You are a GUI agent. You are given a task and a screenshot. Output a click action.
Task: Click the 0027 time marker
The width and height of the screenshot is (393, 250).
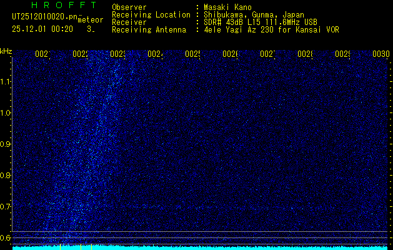pos(267,54)
